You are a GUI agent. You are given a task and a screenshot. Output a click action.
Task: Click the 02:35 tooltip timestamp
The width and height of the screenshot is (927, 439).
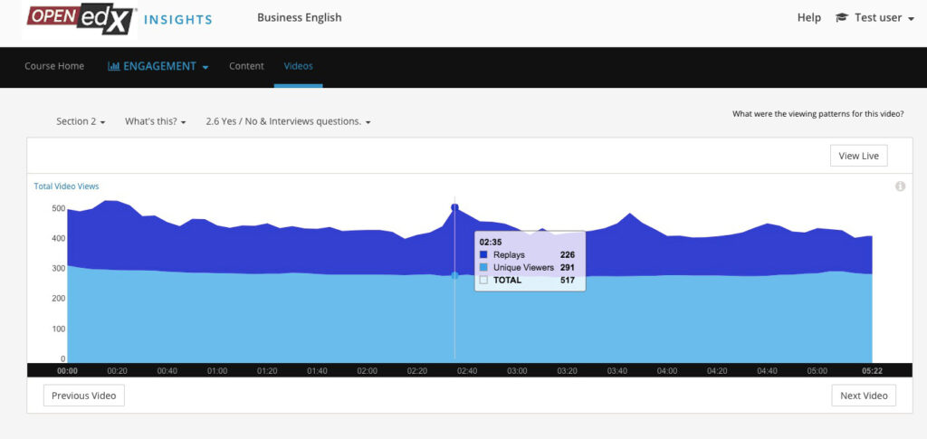pos(490,243)
